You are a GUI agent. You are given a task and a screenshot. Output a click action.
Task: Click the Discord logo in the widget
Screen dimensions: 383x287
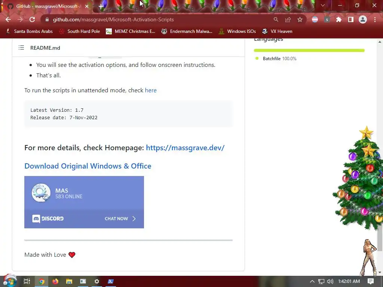[48, 219]
